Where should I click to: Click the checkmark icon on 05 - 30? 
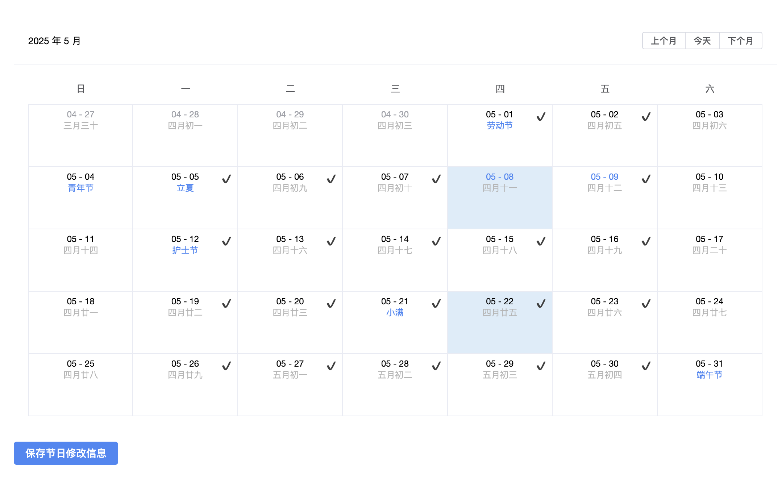(x=646, y=366)
